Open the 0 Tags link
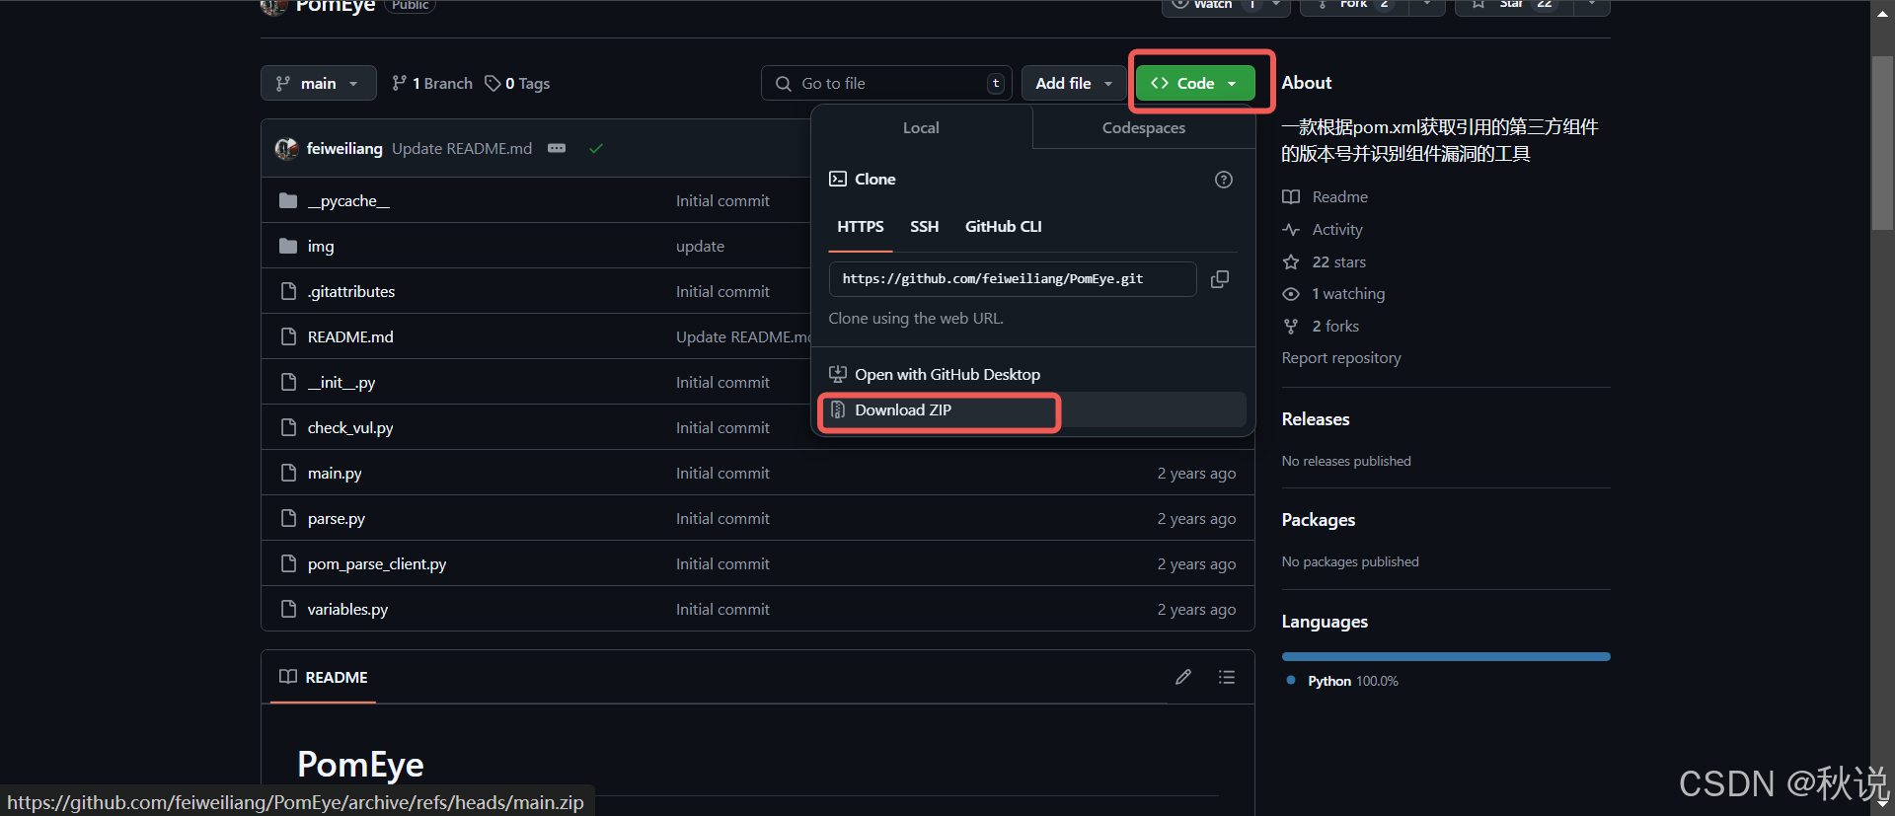The height and width of the screenshot is (816, 1895). [x=517, y=83]
